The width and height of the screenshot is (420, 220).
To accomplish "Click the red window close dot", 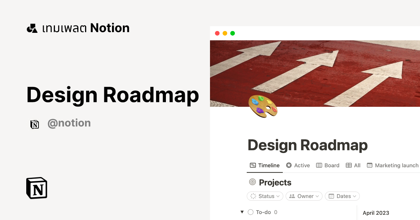I will click(x=217, y=33).
